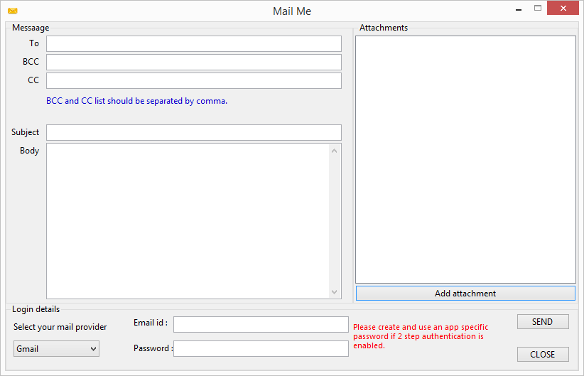Viewport: 584px width, 376px height.
Task: Click the CLOSE button
Action: click(543, 355)
